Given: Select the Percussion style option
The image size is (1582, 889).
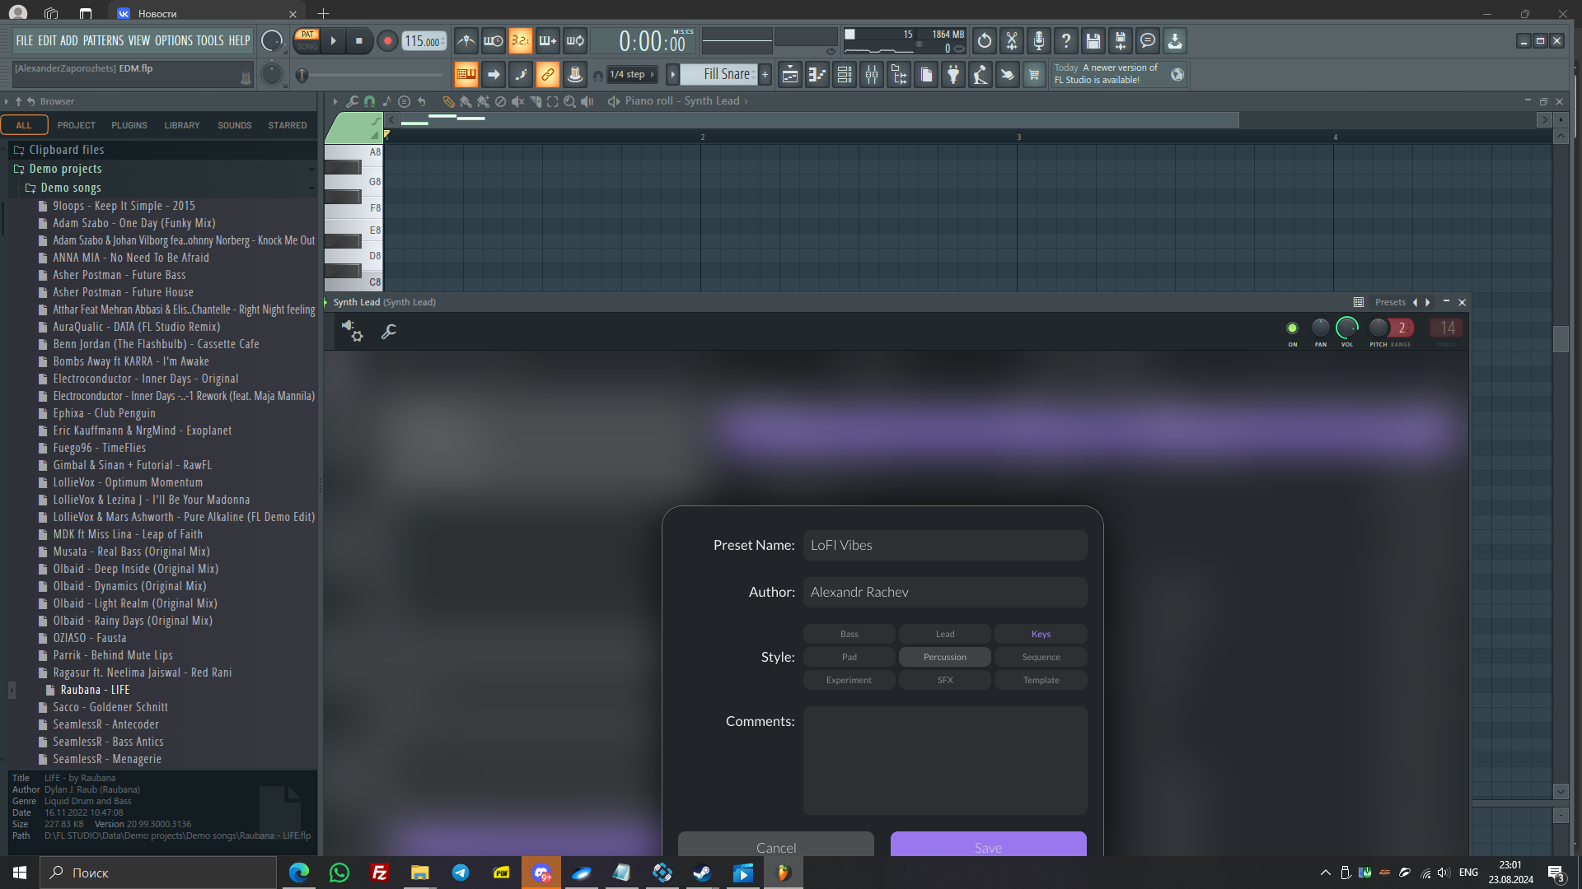Looking at the screenshot, I should pyautogui.click(x=944, y=657).
